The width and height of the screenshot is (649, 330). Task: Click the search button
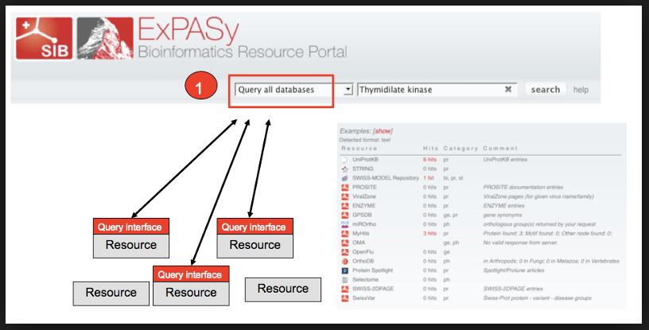pos(546,89)
